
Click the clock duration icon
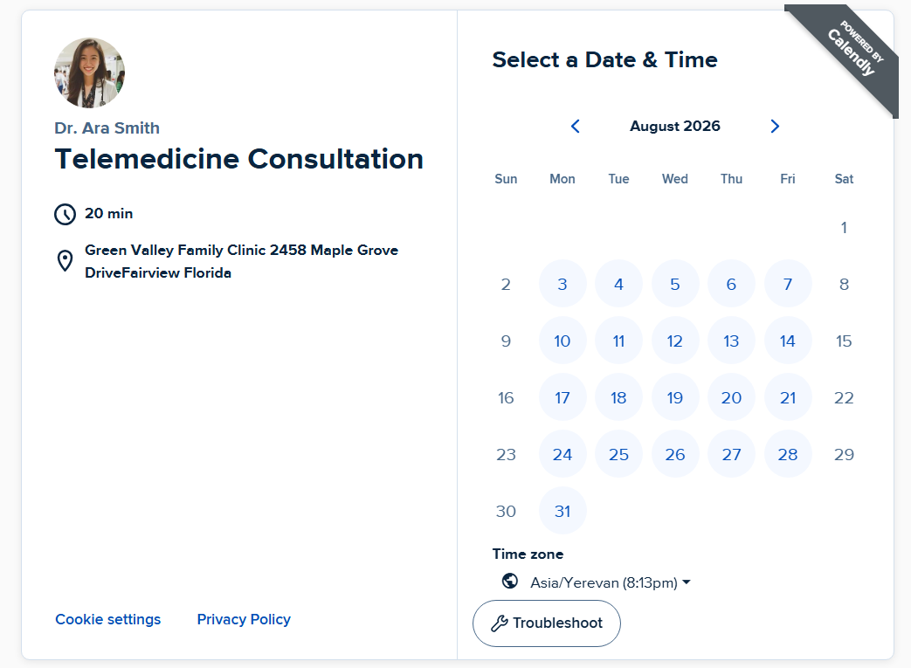pos(65,214)
